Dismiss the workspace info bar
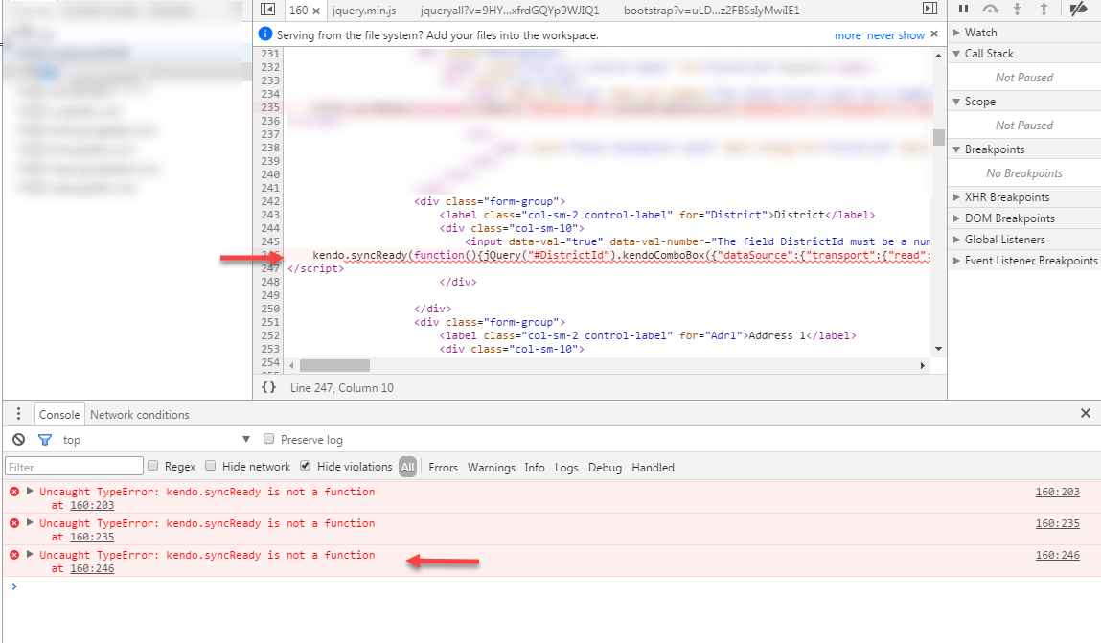The image size is (1101, 643). tap(934, 34)
